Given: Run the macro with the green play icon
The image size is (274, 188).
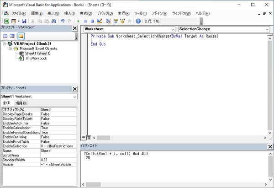Looking at the screenshot, I should [79, 21].
